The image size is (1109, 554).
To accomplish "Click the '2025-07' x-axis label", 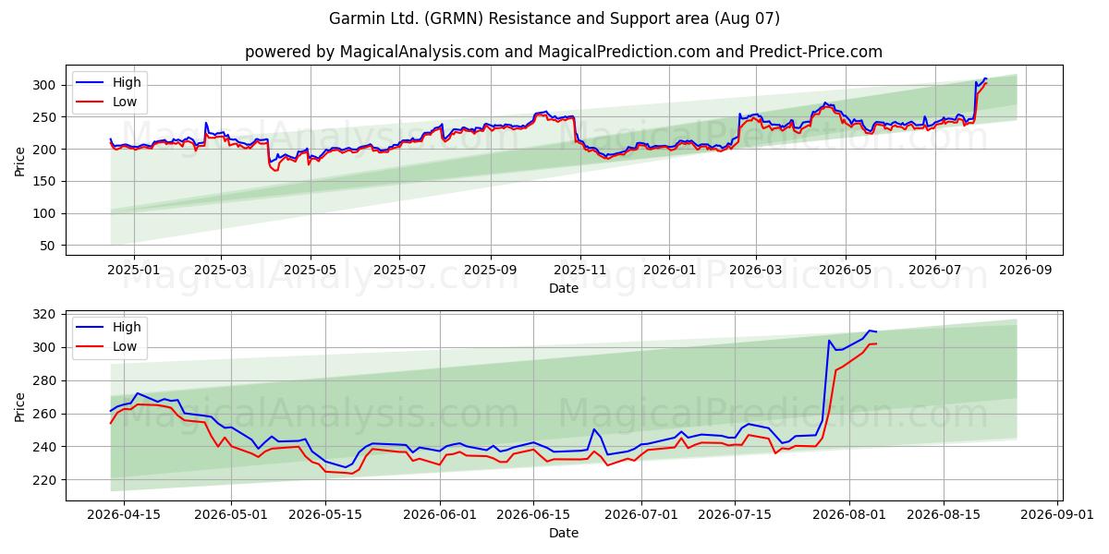I will [x=399, y=271].
